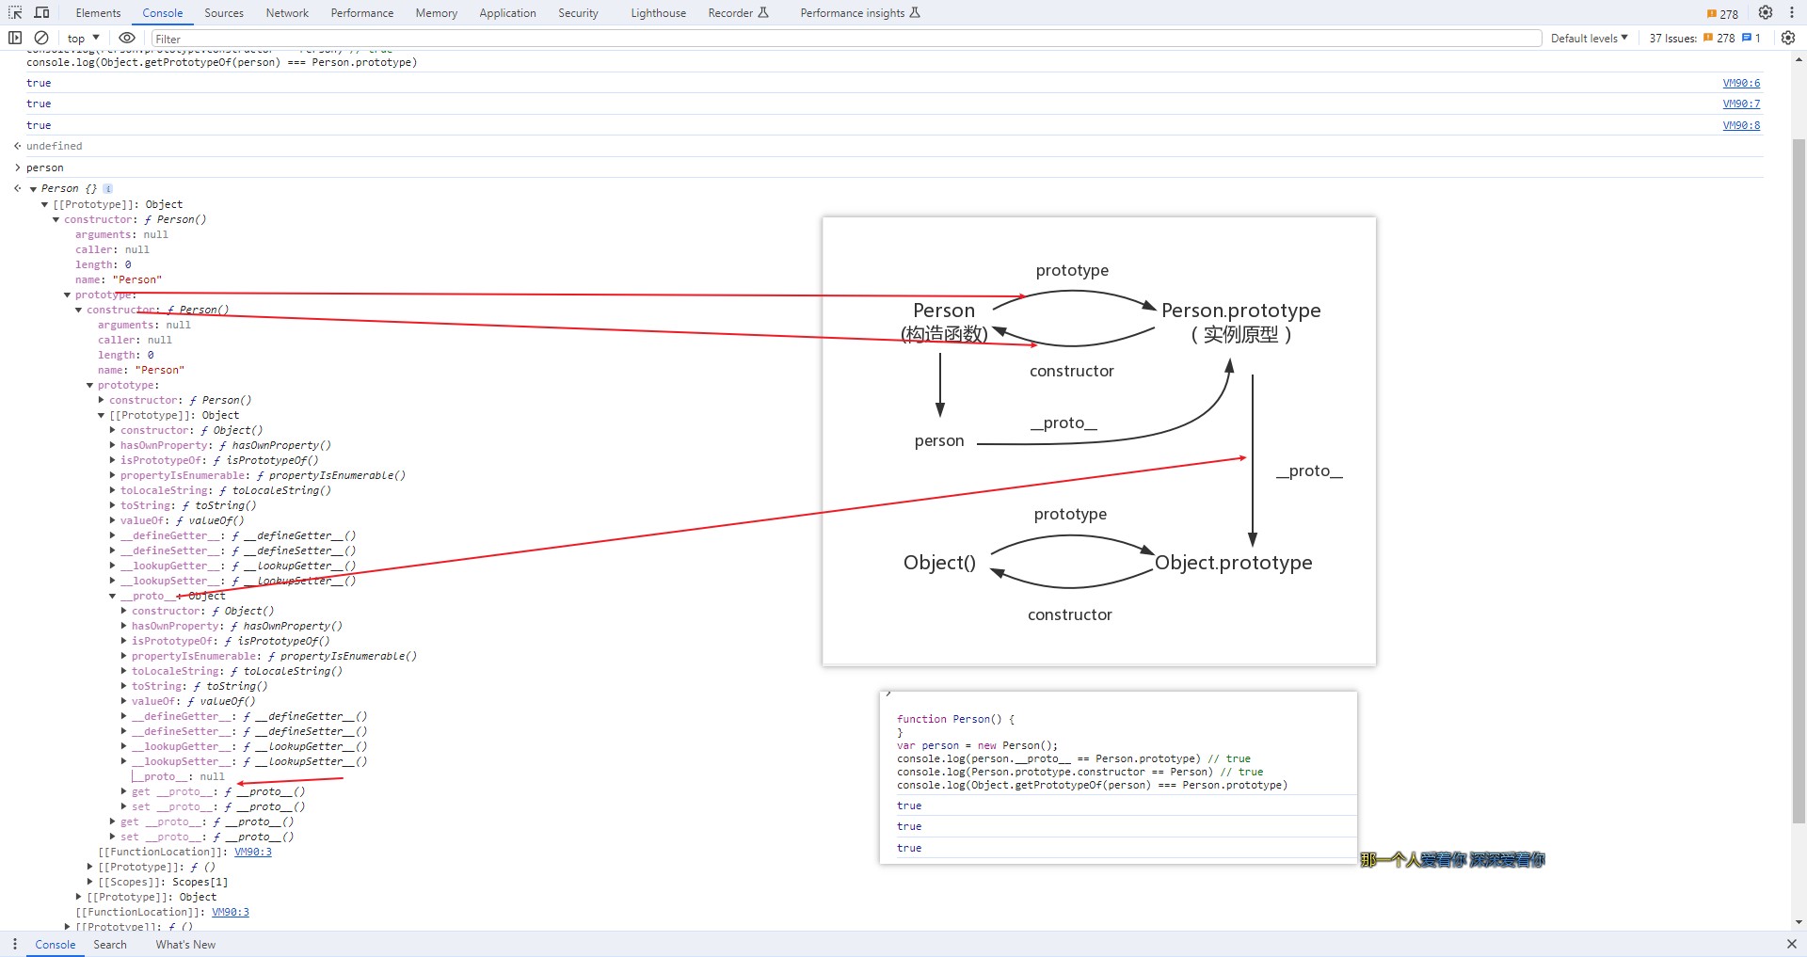Select the Console tab in the drawer
Screen dimensions: 1807x957
56,945
